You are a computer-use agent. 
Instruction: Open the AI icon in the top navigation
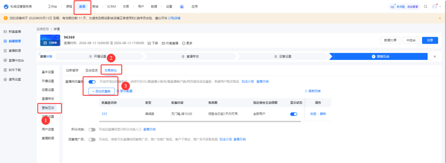pyautogui.click(x=181, y=7)
